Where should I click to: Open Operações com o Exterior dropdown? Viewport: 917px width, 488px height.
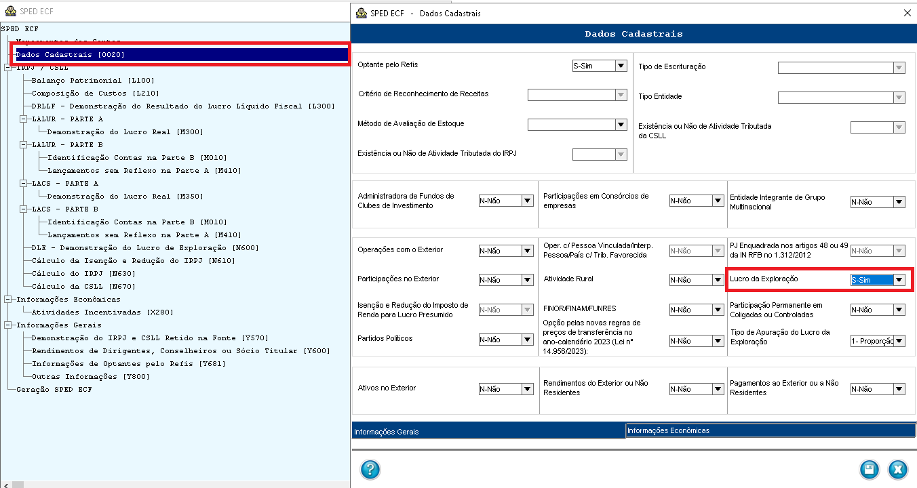coord(528,251)
